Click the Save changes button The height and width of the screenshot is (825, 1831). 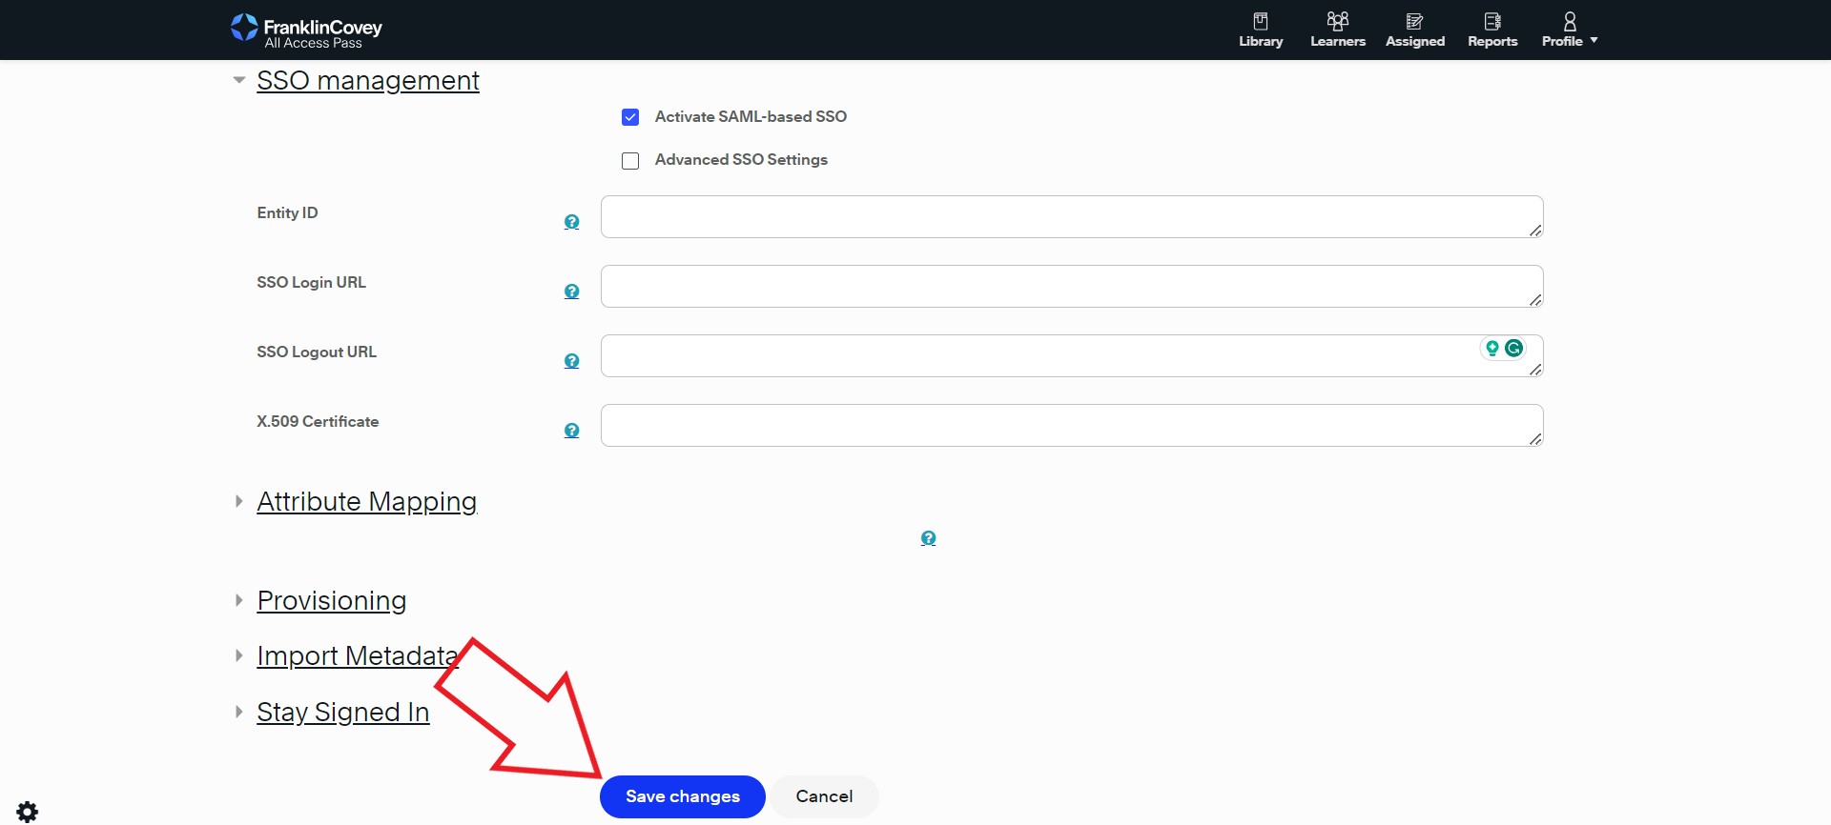(x=682, y=796)
